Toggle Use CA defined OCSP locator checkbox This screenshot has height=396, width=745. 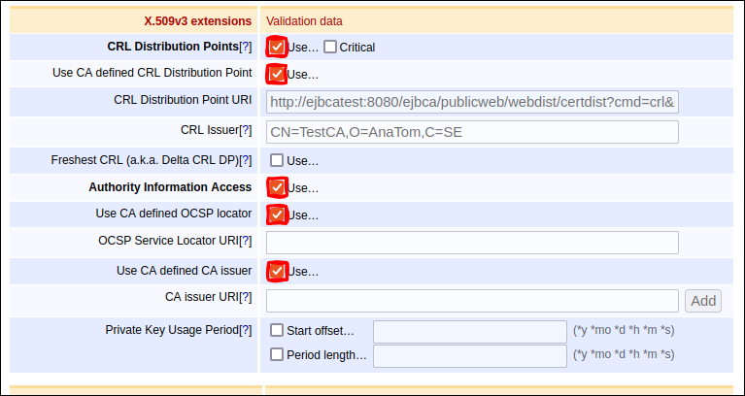point(278,214)
